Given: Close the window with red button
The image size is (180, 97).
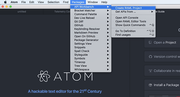Looking at the screenshot, I should 3,7.
